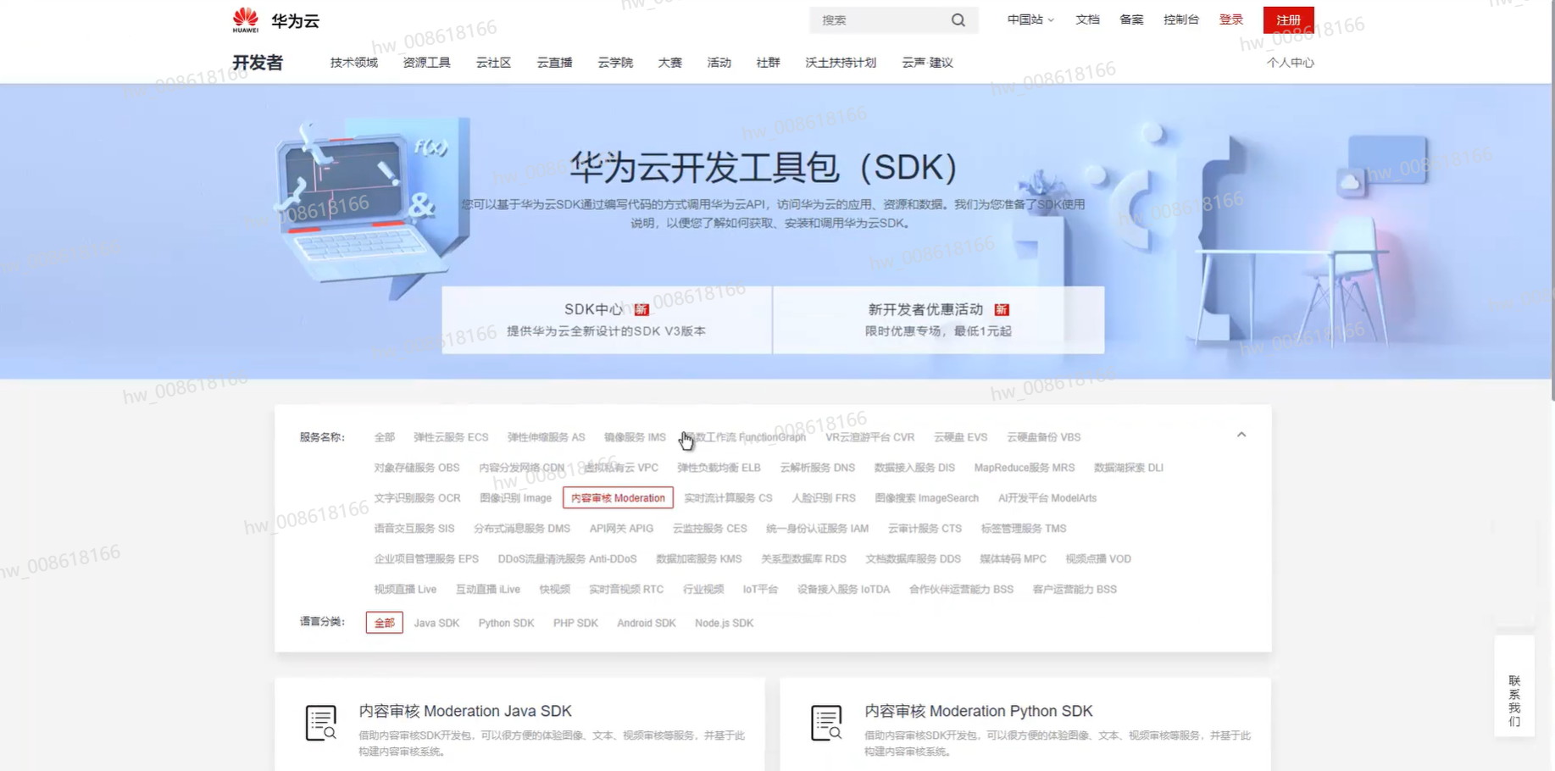Filter languages by Node.js SDK
The image size is (1555, 771).
pyautogui.click(x=724, y=623)
